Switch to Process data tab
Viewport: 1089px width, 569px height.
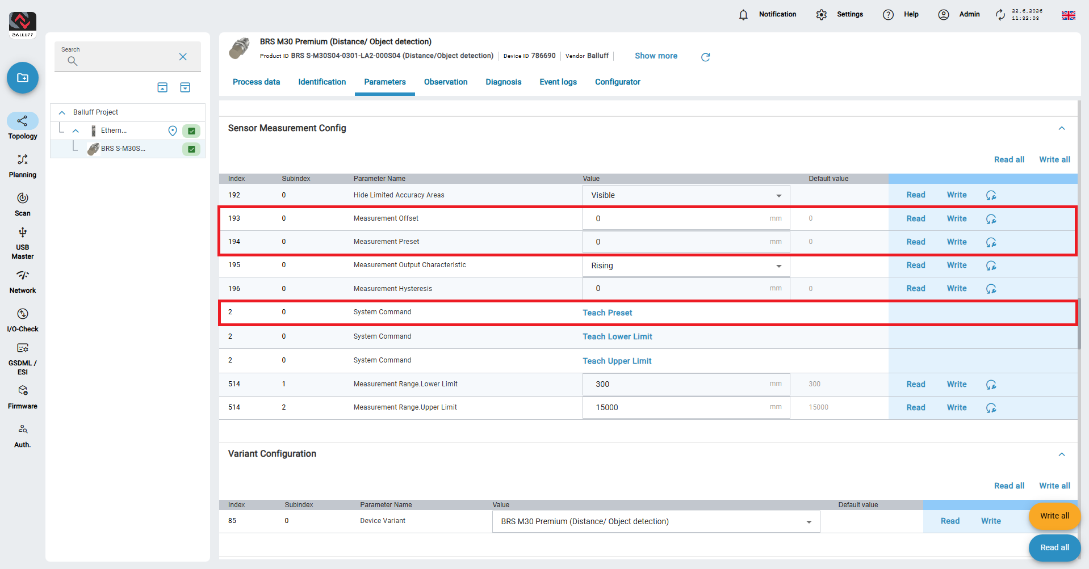256,82
